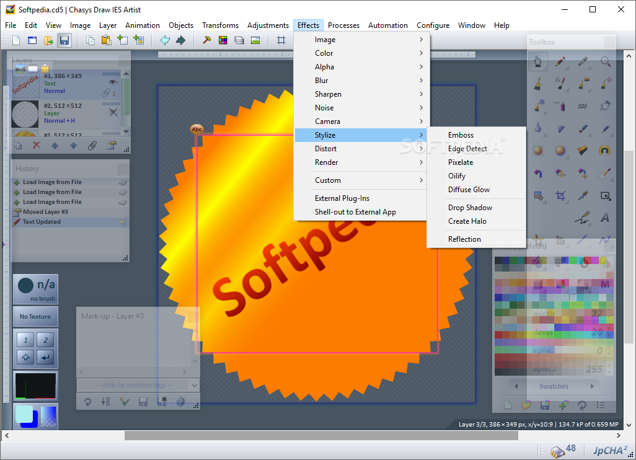
Task: Select the text A tool in Toolbox
Action: [x=605, y=218]
